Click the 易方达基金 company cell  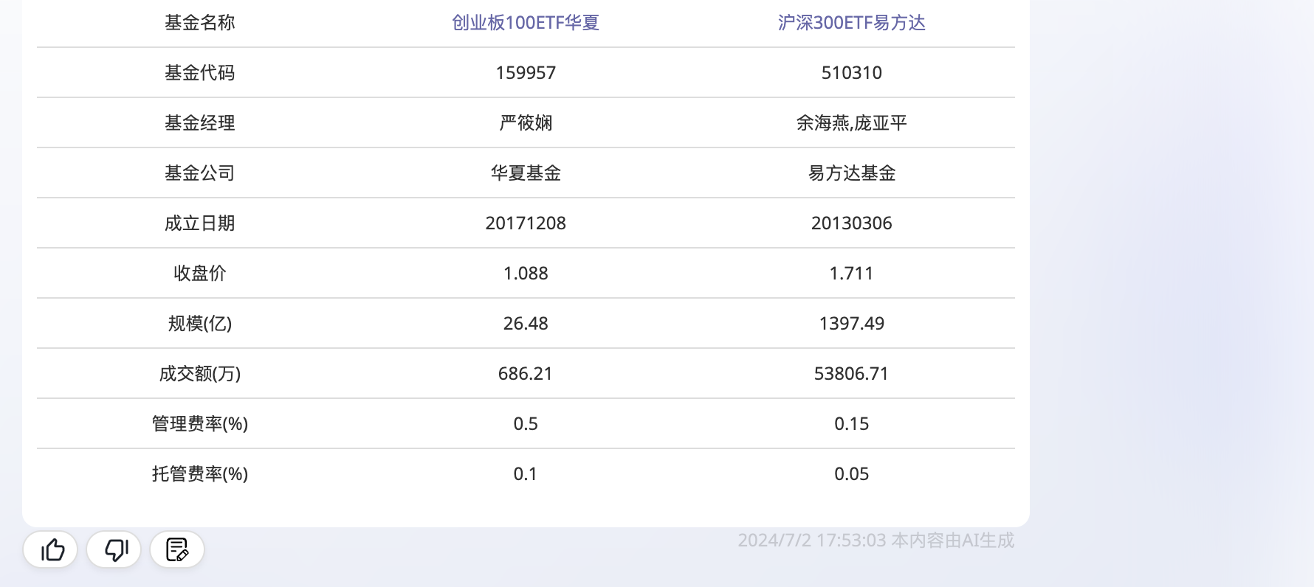pyautogui.click(x=851, y=173)
